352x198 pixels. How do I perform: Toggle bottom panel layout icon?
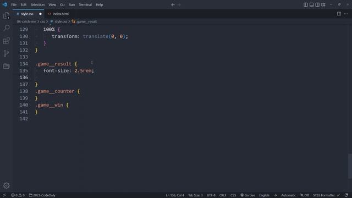(x=311, y=5)
